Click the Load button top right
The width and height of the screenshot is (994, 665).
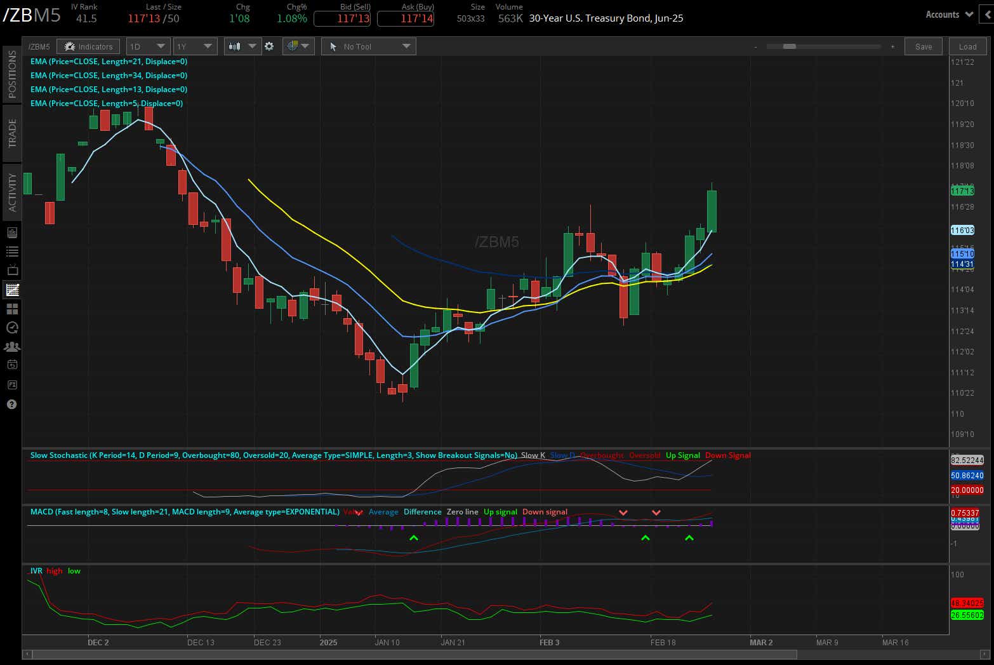tap(967, 46)
